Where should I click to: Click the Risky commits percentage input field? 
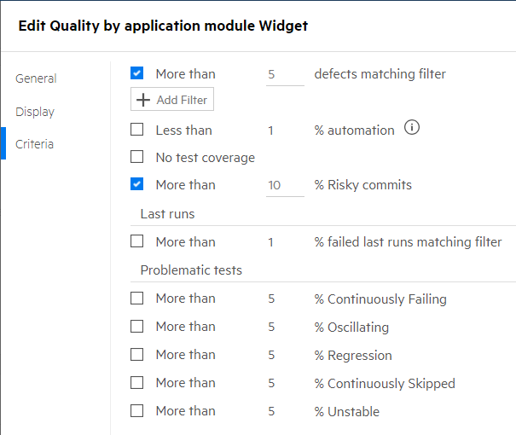click(284, 185)
